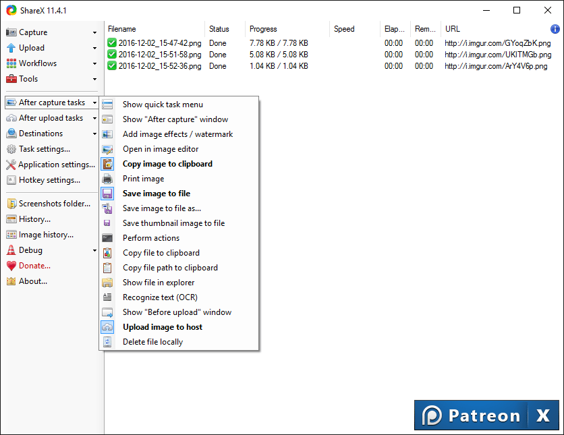This screenshot has width=564, height=435.
Task: Disable the "Save image to file" task
Action: (x=157, y=193)
